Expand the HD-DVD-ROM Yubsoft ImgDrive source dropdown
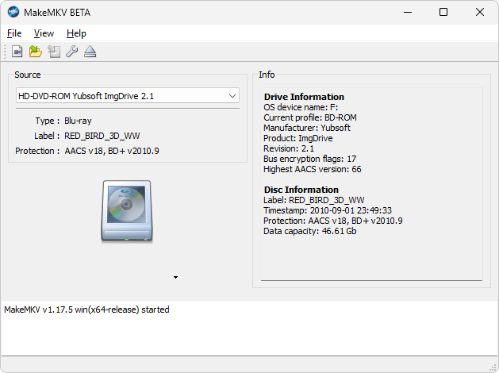 [x=128, y=96]
